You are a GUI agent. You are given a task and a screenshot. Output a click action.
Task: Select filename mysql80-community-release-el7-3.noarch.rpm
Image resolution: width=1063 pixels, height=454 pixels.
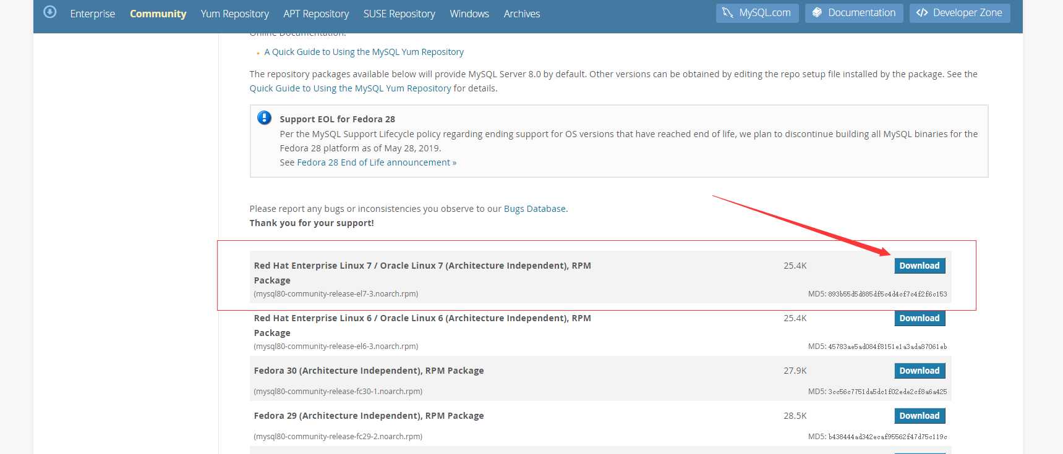pos(336,294)
